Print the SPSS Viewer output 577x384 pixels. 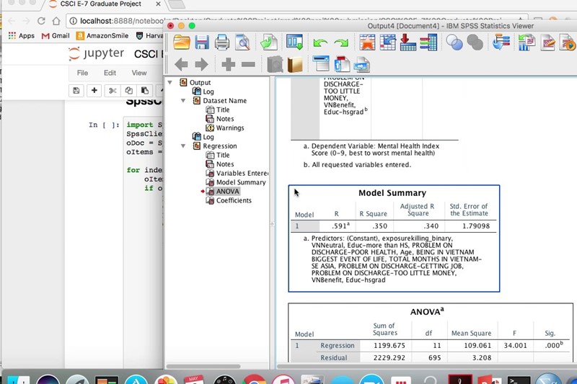[222, 43]
